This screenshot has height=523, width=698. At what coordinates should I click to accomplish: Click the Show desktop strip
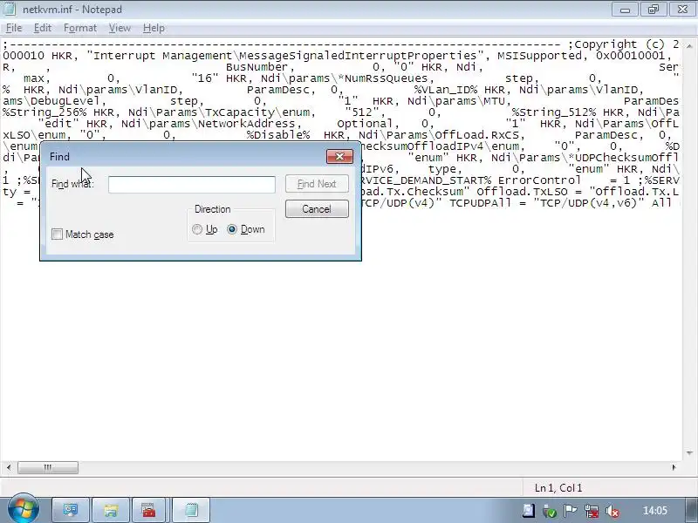(689, 510)
